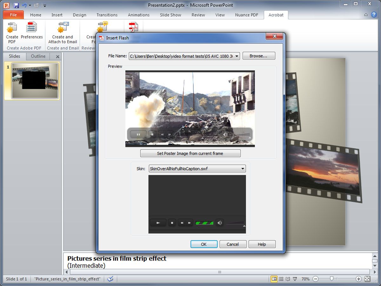Click Create and Attach to Email
381x286 pixels.
[63, 33]
